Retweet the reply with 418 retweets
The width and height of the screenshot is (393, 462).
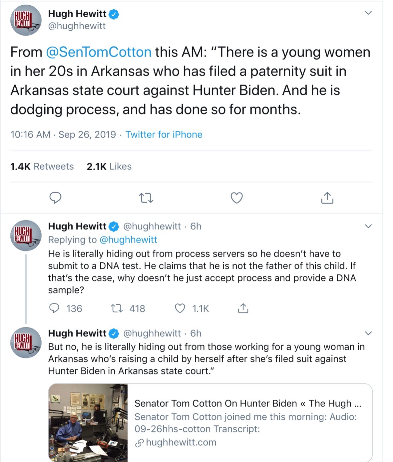128,308
